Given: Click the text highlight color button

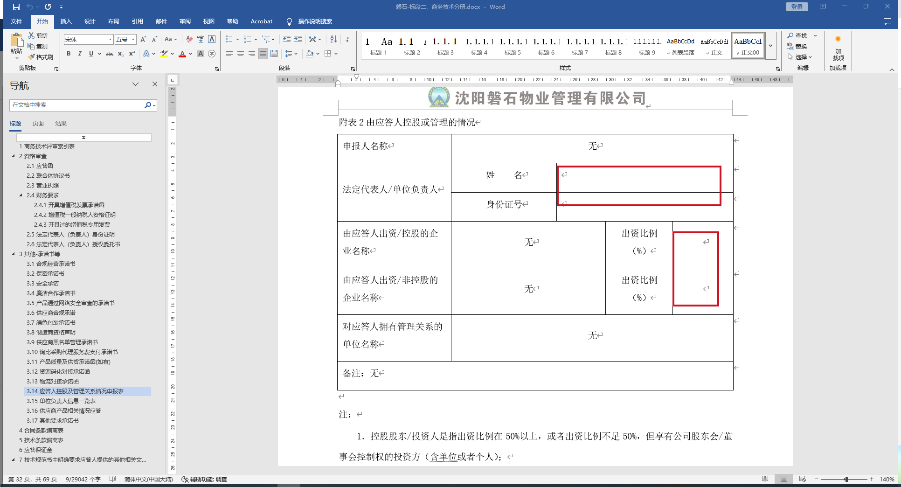Looking at the screenshot, I should (164, 54).
